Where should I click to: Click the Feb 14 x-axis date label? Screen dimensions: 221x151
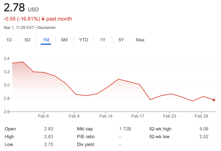click(106, 116)
